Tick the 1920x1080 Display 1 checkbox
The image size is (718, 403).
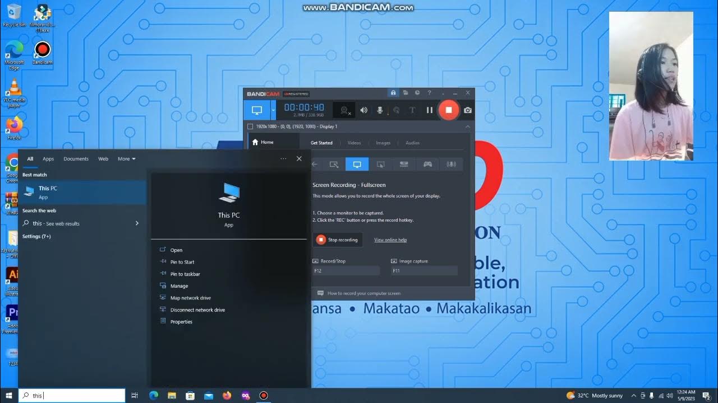coord(250,126)
